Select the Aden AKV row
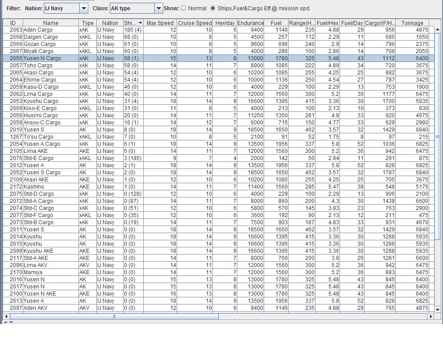 coord(219,308)
